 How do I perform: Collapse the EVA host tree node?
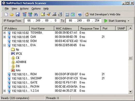point(5,45)
